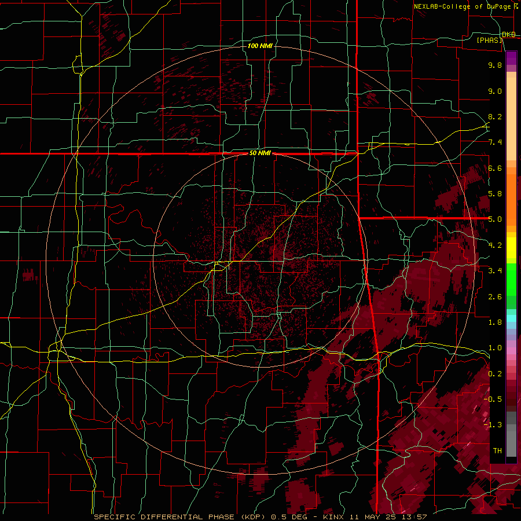The width and height of the screenshot is (521, 521).
Task: Click the Specific Differential Phase title caption
Action: tap(260, 517)
